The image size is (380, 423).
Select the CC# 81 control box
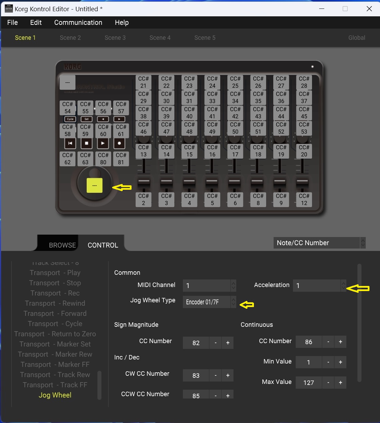click(x=121, y=159)
